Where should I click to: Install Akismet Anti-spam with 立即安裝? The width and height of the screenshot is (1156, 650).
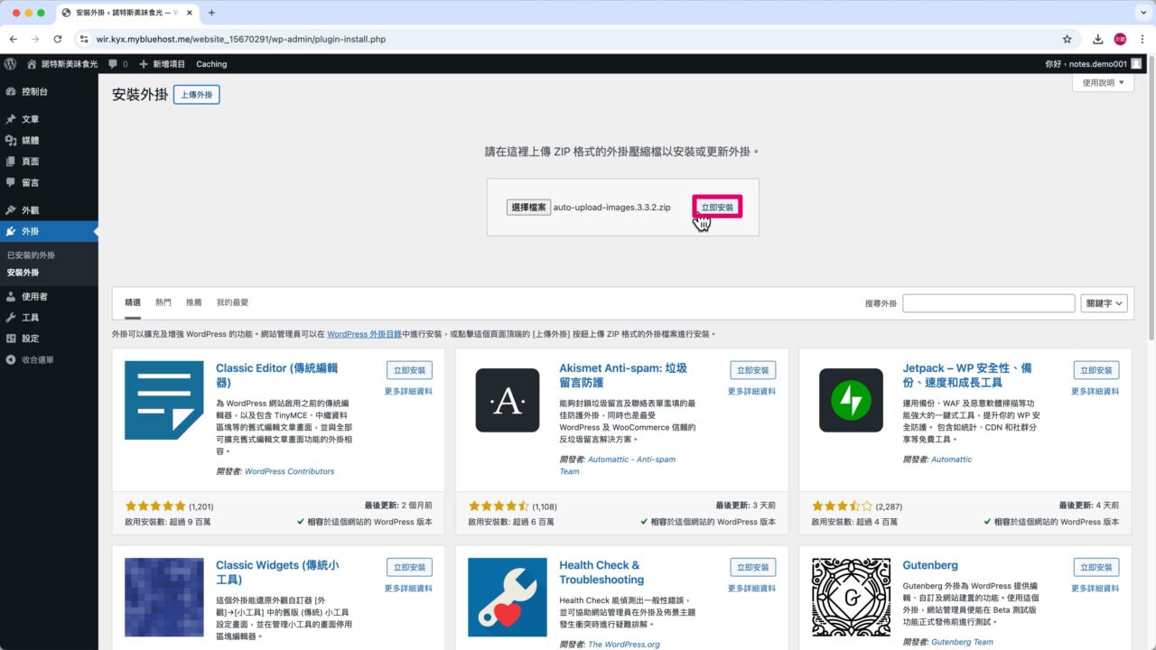(x=752, y=370)
